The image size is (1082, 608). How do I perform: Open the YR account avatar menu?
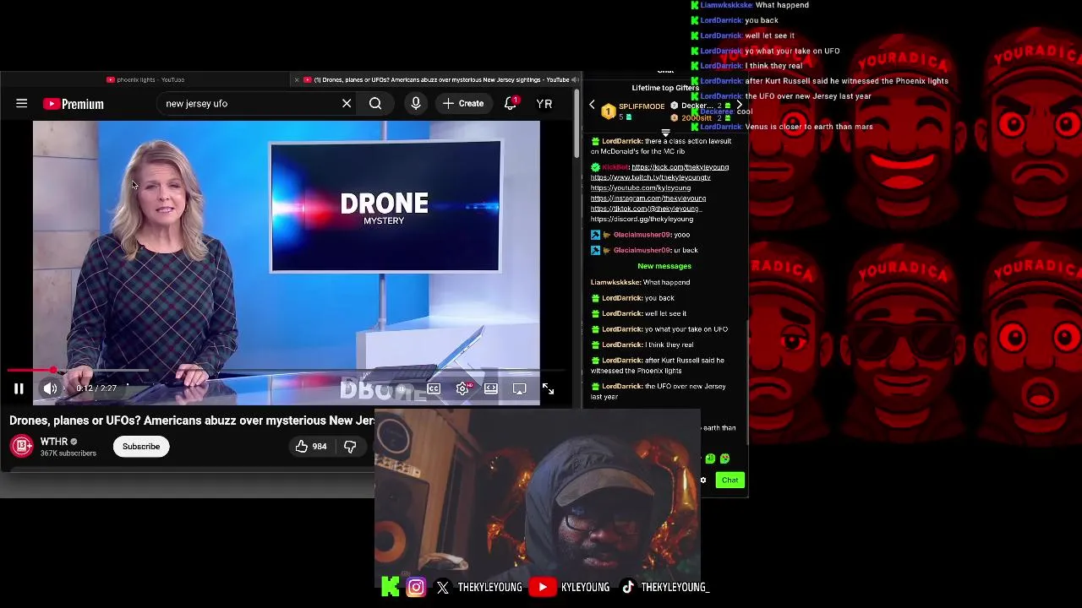544,104
